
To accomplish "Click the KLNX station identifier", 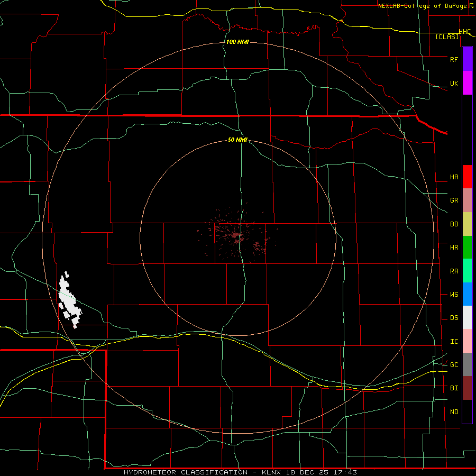I will pyautogui.click(x=271, y=472).
